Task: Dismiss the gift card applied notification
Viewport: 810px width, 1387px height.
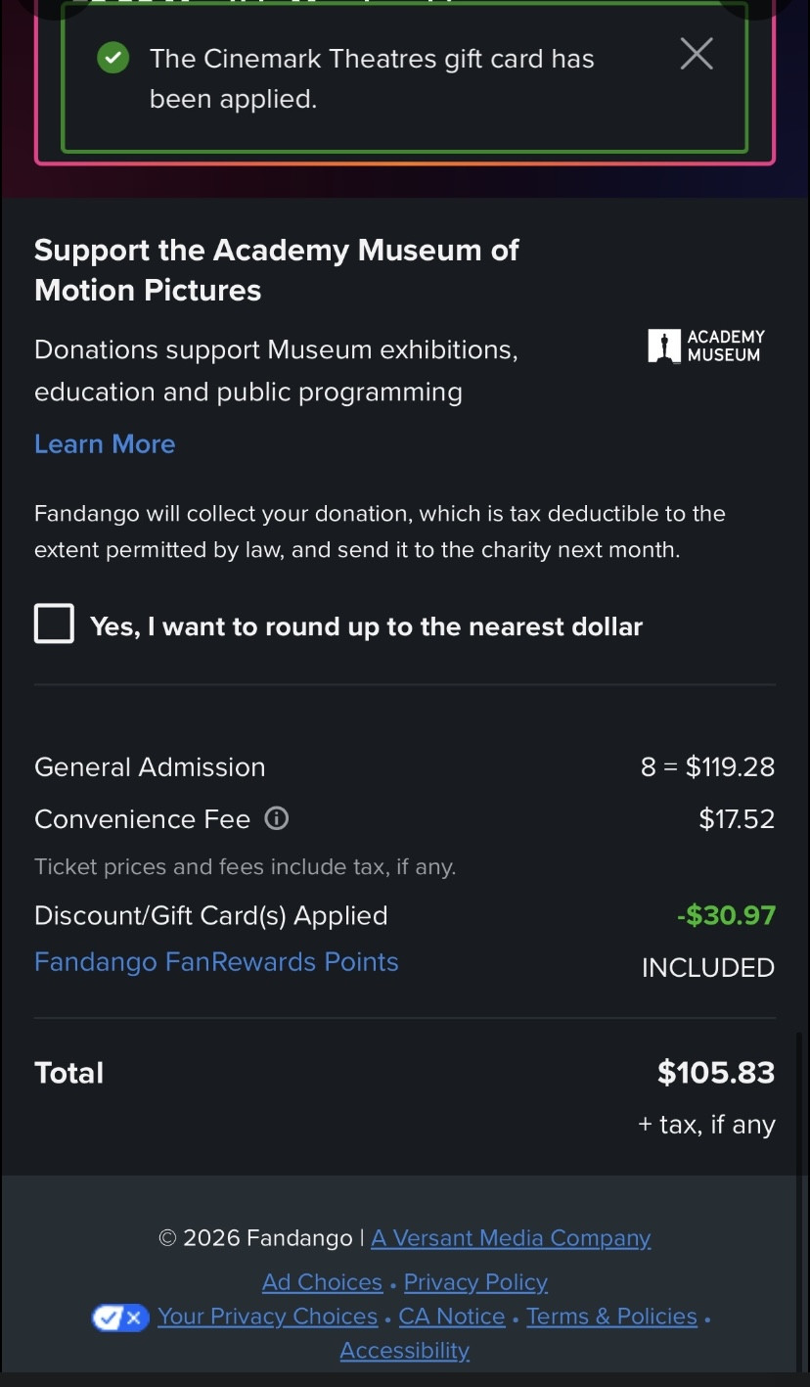Action: point(697,54)
